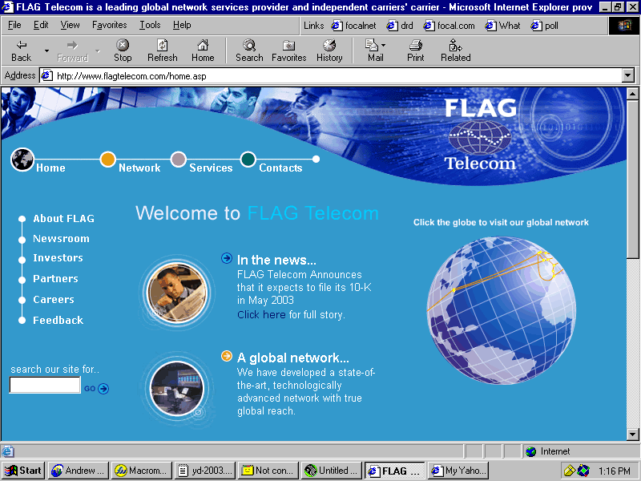641x481 pixels.
Task: Print the current web page
Action: [415, 51]
